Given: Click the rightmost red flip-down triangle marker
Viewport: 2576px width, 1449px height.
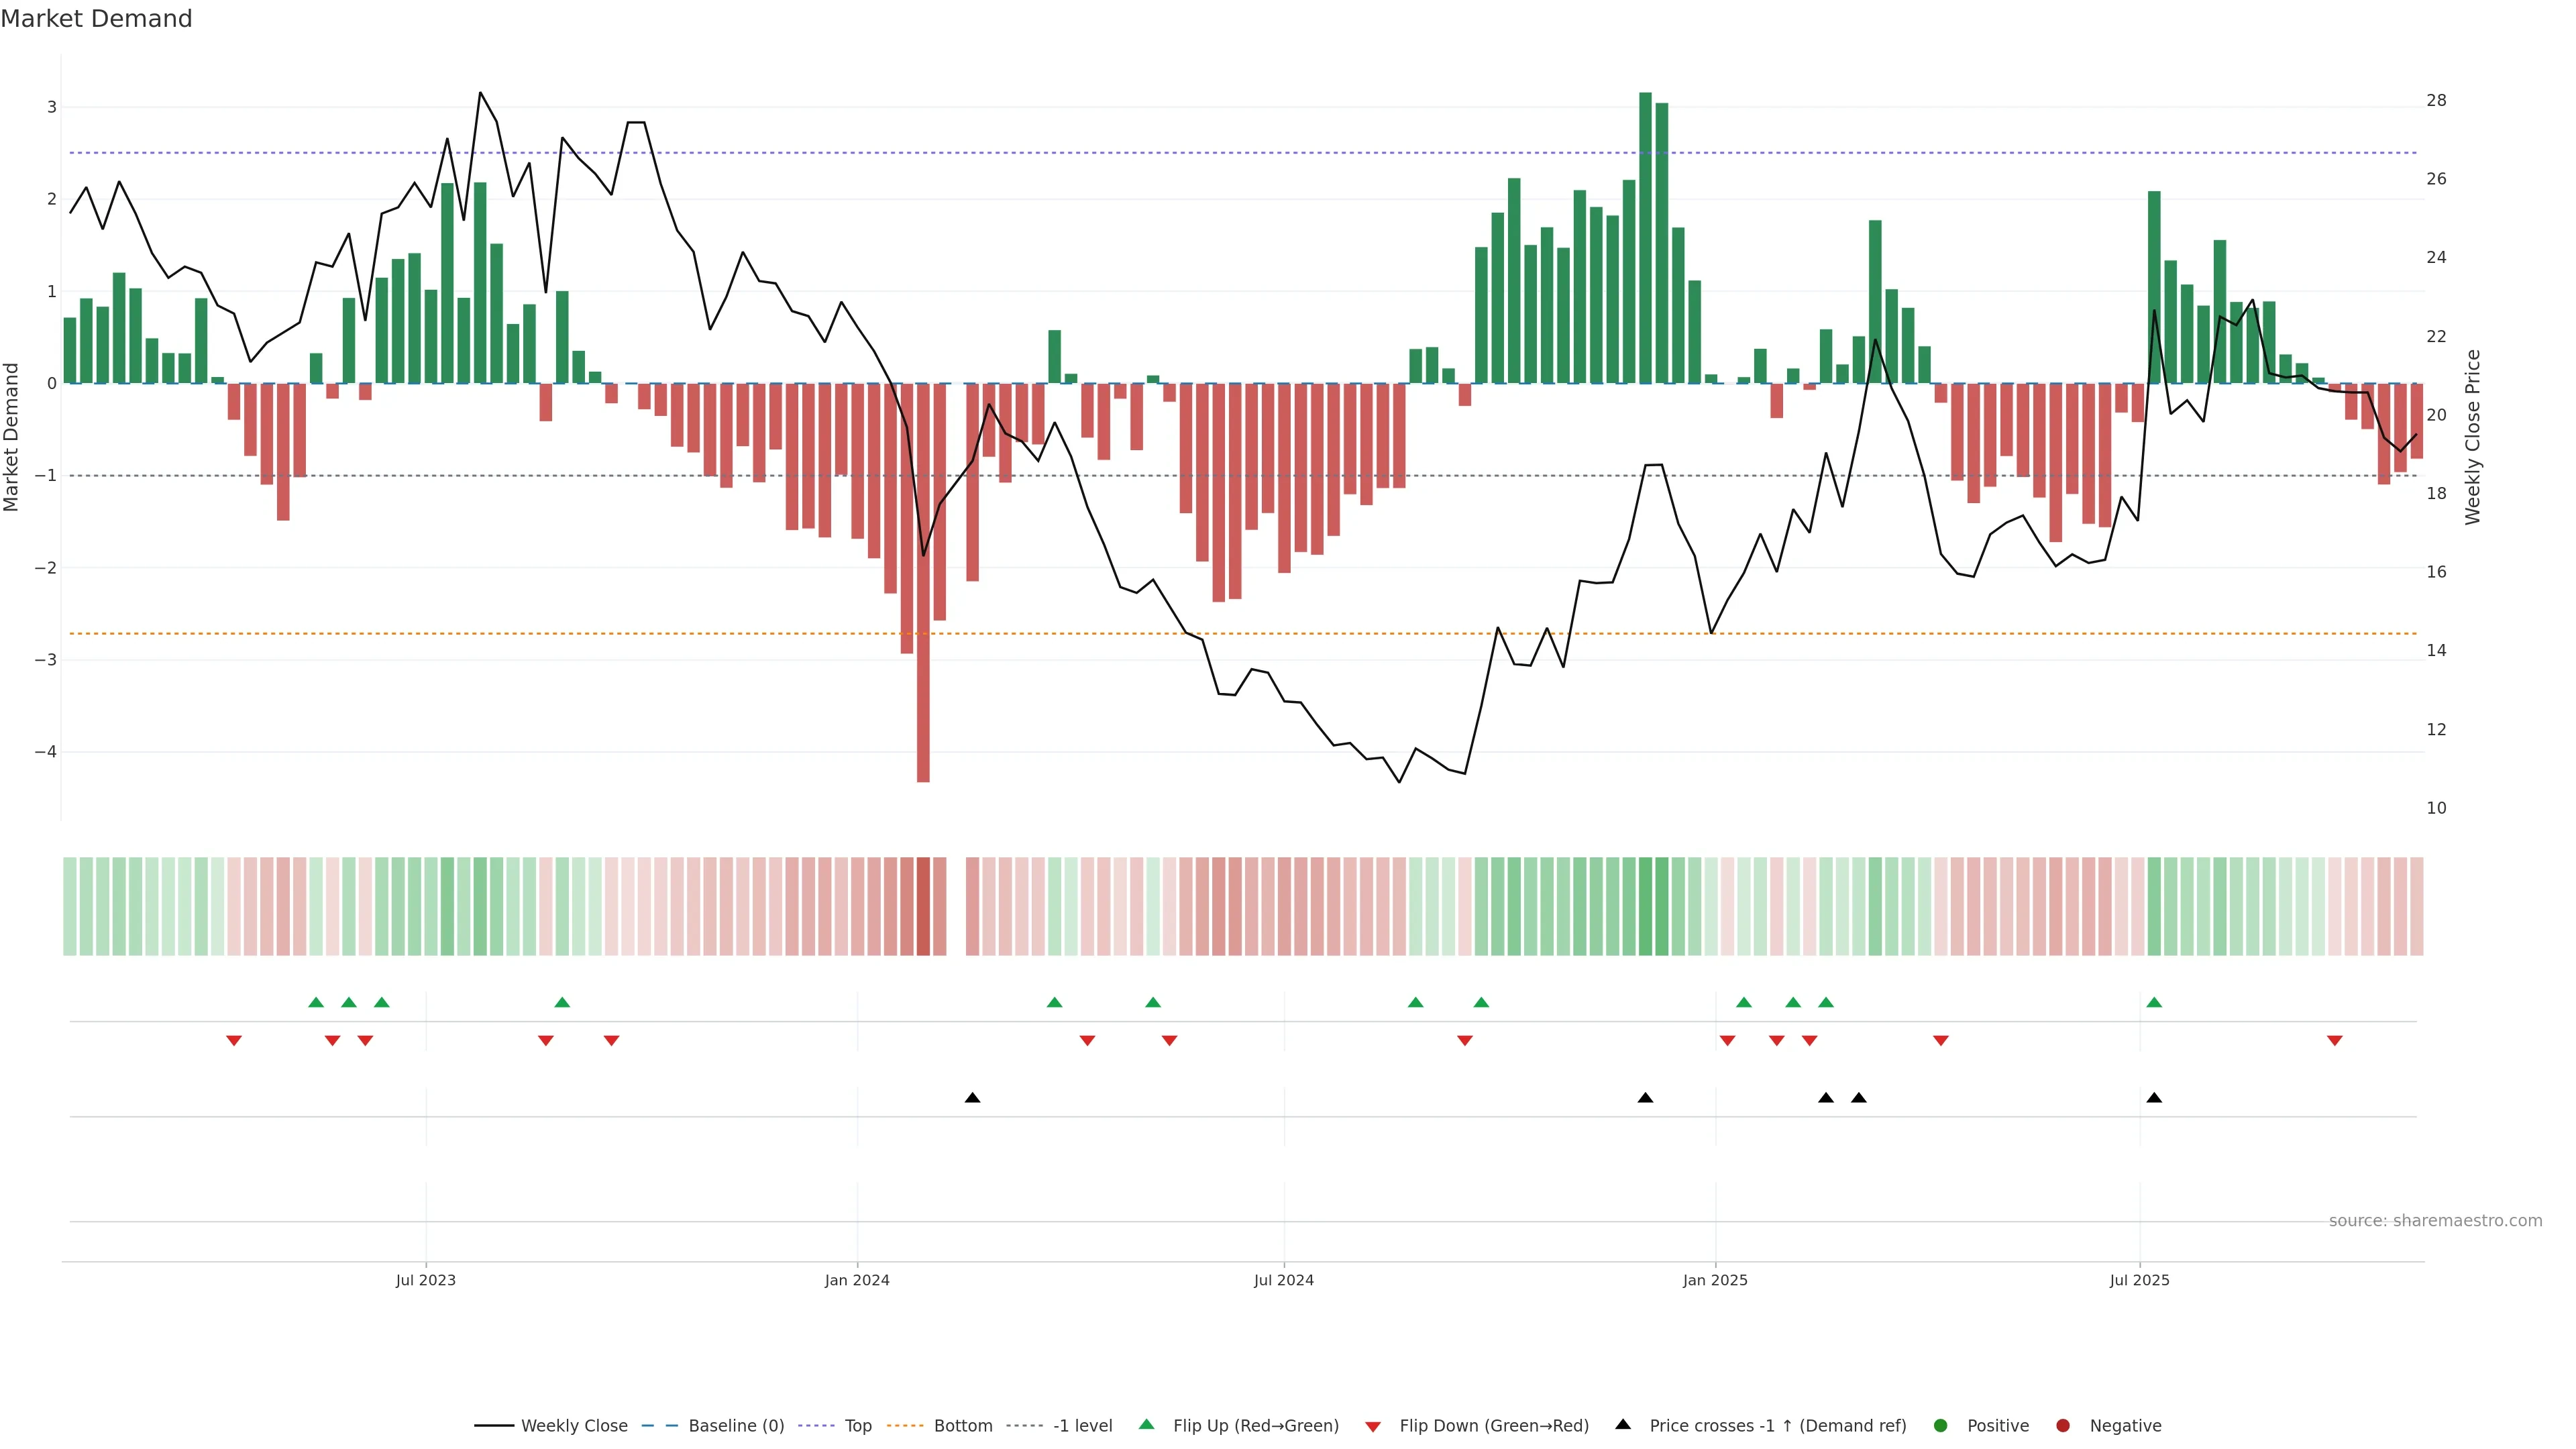Looking at the screenshot, I should click(x=2335, y=1041).
